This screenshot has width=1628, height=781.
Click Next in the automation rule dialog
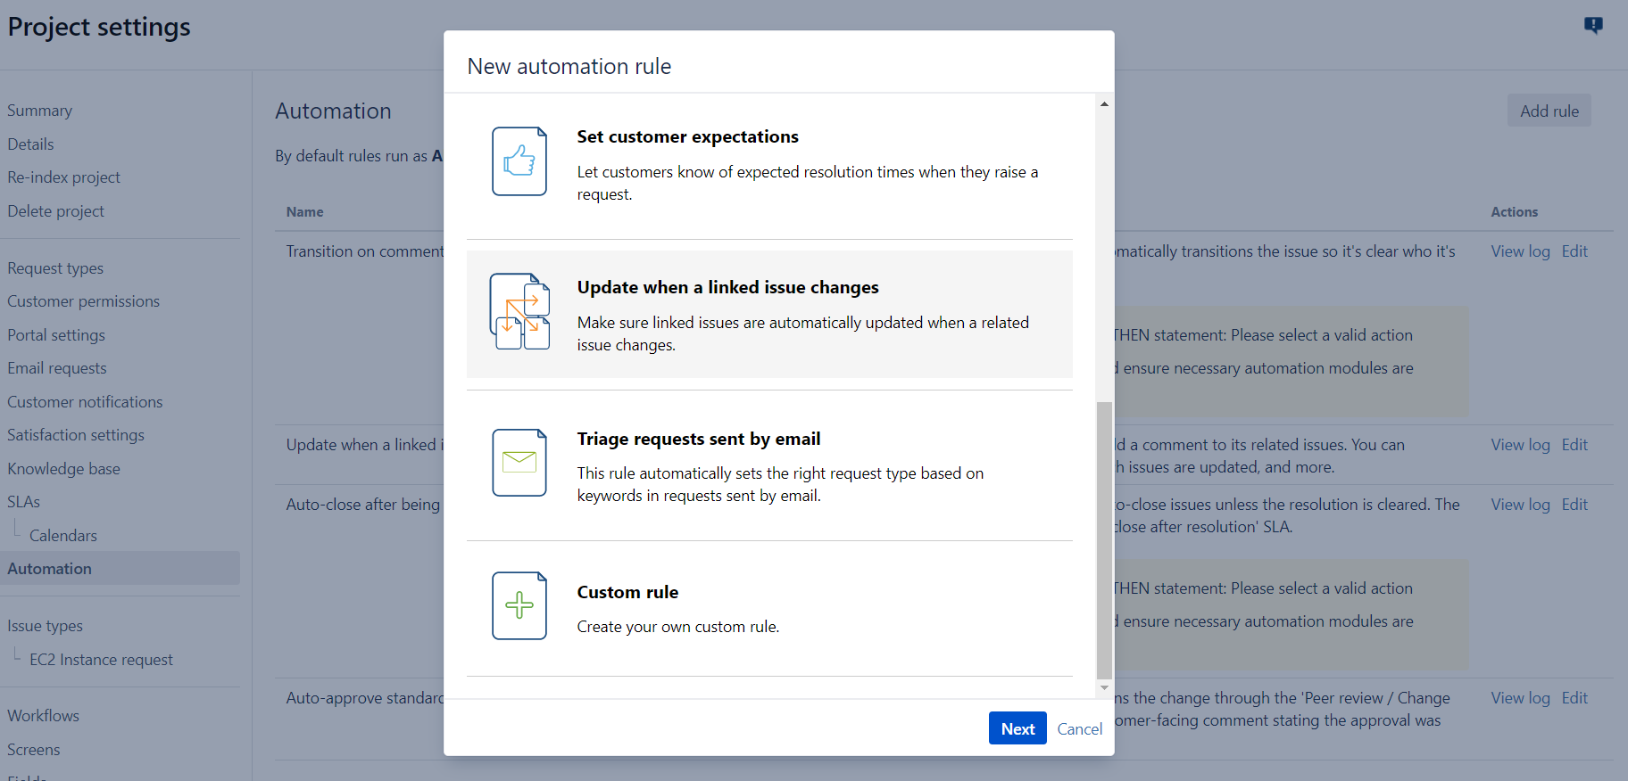tap(1018, 728)
